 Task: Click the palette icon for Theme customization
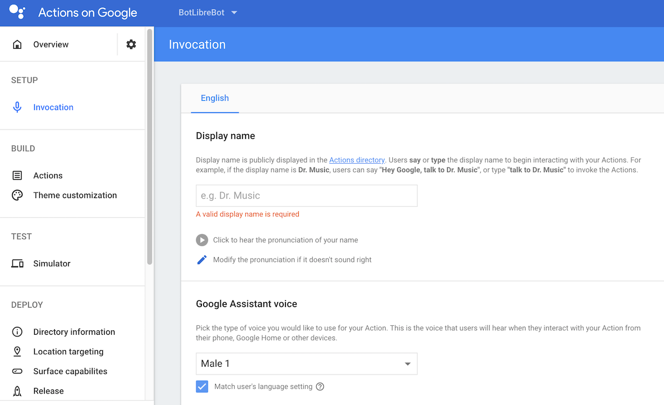point(17,195)
